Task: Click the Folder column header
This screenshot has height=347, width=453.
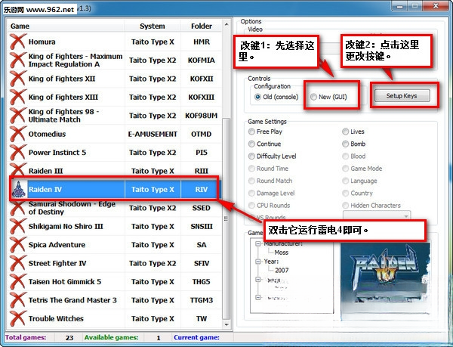Action: [x=202, y=26]
